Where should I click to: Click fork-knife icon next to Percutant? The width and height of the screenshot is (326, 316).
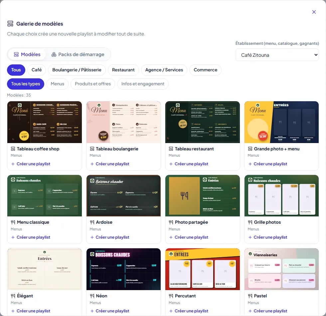coord(171,296)
